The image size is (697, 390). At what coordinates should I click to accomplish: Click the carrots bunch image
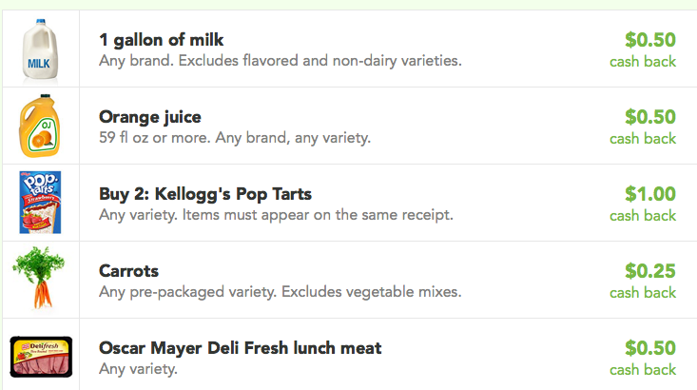[39, 278]
